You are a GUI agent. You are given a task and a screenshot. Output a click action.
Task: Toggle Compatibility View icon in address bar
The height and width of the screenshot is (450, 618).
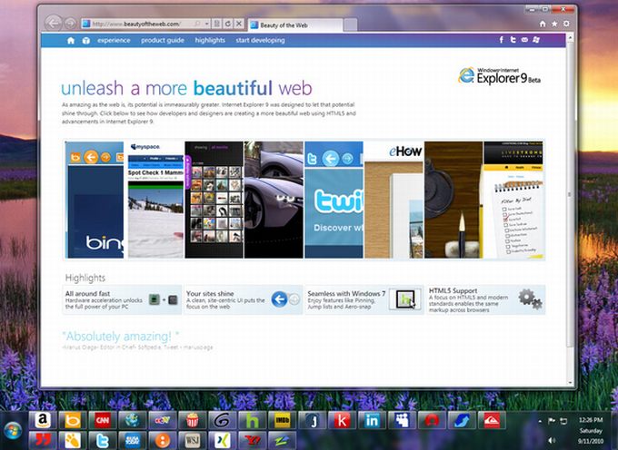(x=216, y=24)
